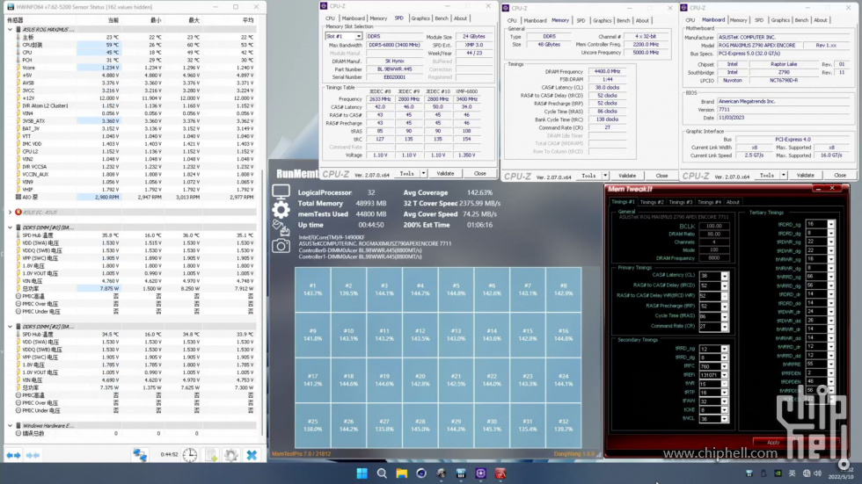Image resolution: width=862 pixels, height=484 pixels.
Task: Select Graphics tab in CPU-Z Memory window
Action: click(x=602, y=20)
